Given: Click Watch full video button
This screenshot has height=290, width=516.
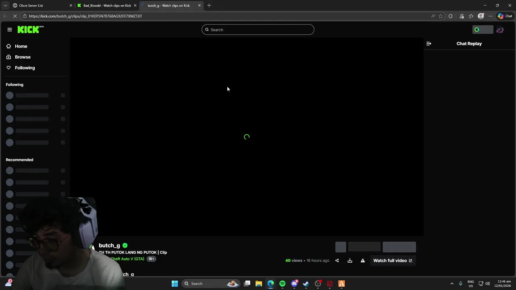Looking at the screenshot, I should click(x=393, y=261).
